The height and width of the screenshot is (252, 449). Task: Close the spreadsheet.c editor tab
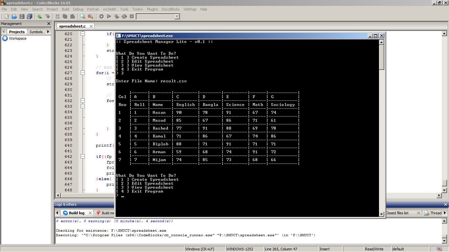pyautogui.click(x=91, y=26)
